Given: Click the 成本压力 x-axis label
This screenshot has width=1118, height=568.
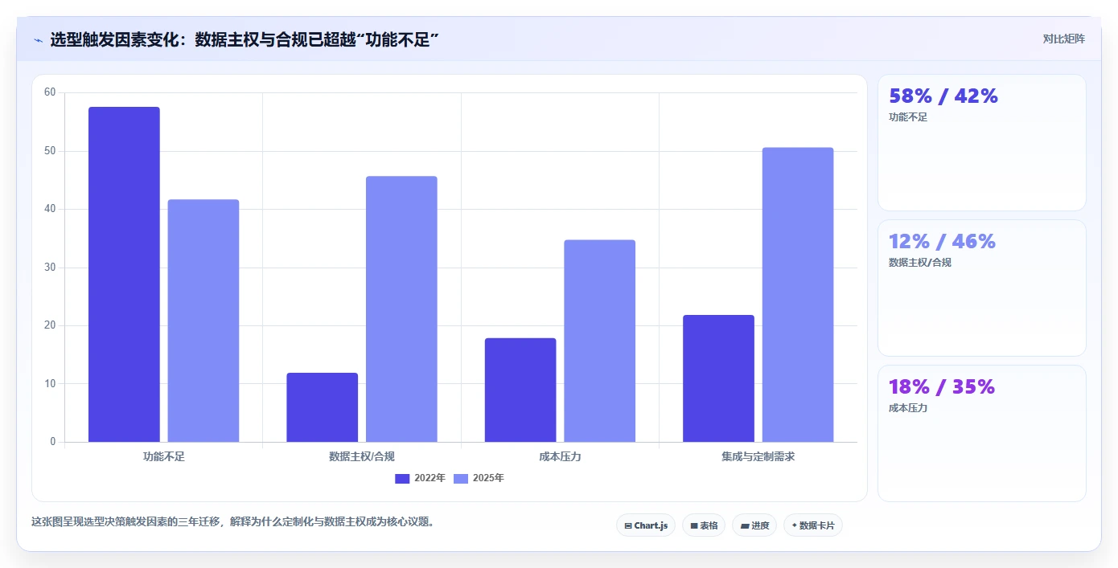Looking at the screenshot, I should (560, 456).
